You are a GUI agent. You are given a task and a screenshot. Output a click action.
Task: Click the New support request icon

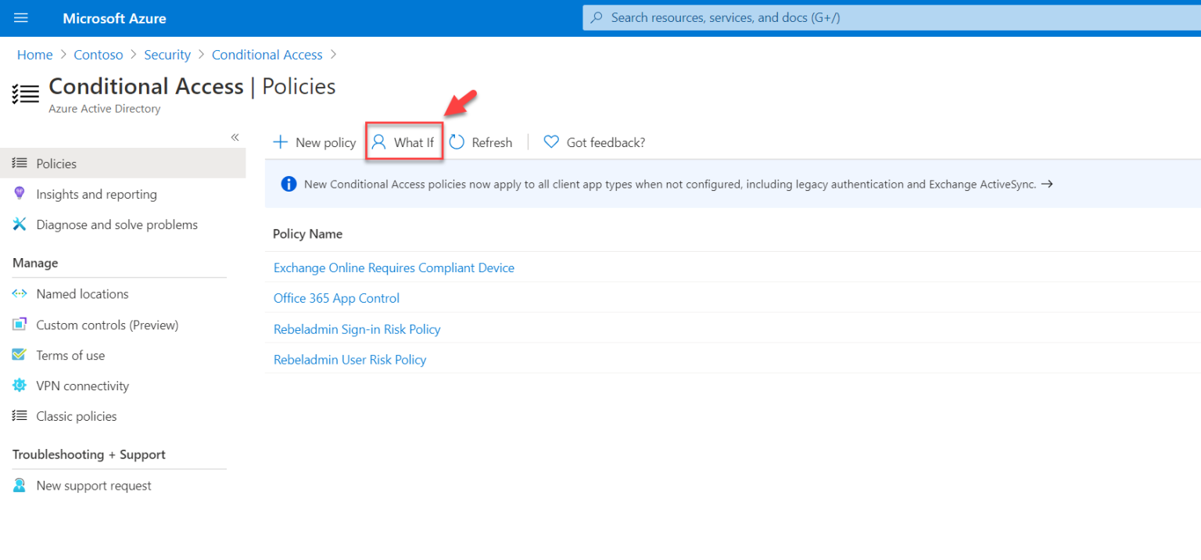click(20, 486)
